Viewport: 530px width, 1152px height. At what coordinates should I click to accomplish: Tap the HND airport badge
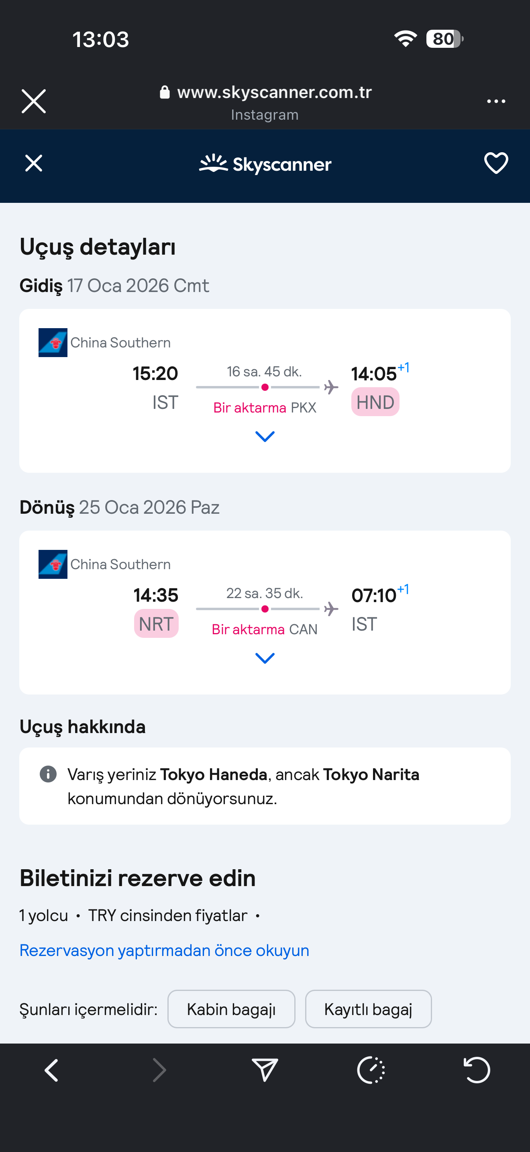tap(375, 402)
